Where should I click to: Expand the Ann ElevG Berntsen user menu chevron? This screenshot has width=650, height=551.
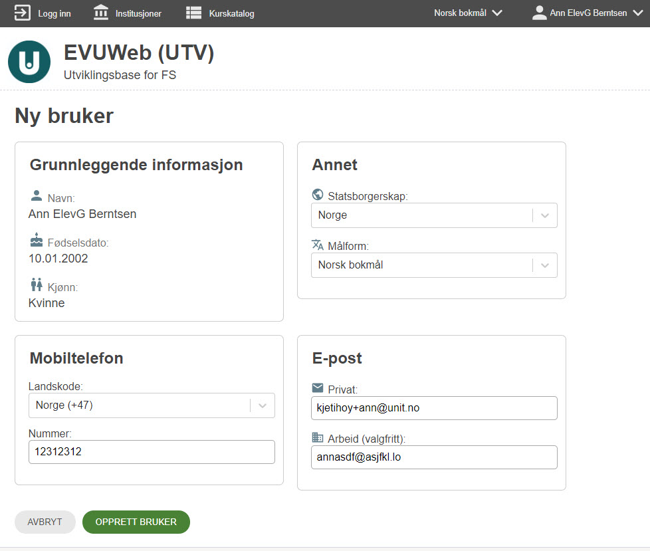(638, 13)
